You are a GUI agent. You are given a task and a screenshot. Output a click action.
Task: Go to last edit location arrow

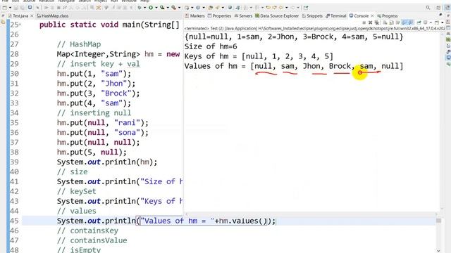[x=268, y=8]
